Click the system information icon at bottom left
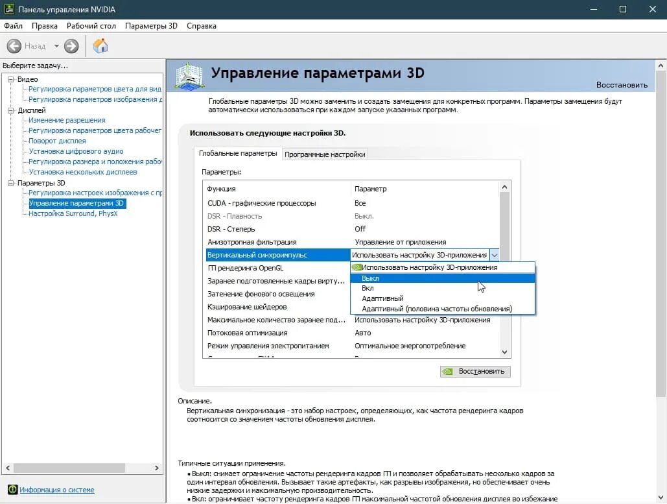667x504 pixels. tap(12, 490)
